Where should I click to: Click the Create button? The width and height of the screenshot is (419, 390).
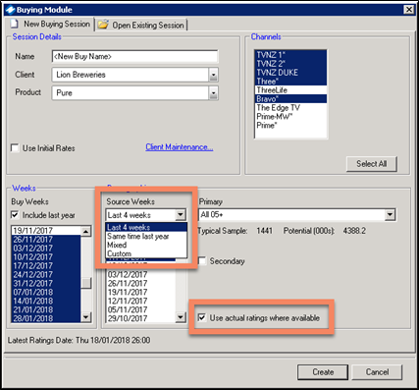tap(323, 372)
